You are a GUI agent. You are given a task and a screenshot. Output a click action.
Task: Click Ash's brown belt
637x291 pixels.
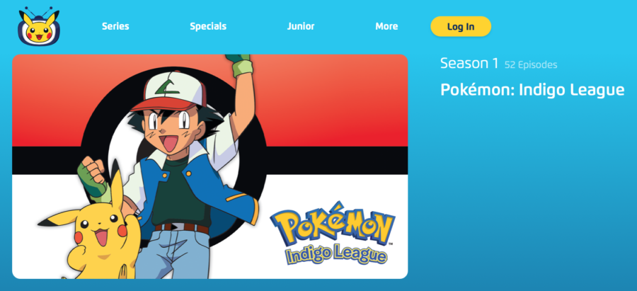[x=182, y=228]
